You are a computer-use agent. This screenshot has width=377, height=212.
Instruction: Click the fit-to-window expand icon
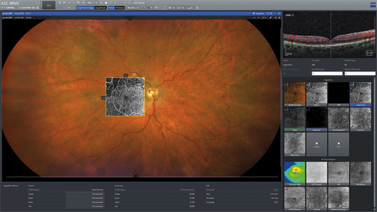110,3
